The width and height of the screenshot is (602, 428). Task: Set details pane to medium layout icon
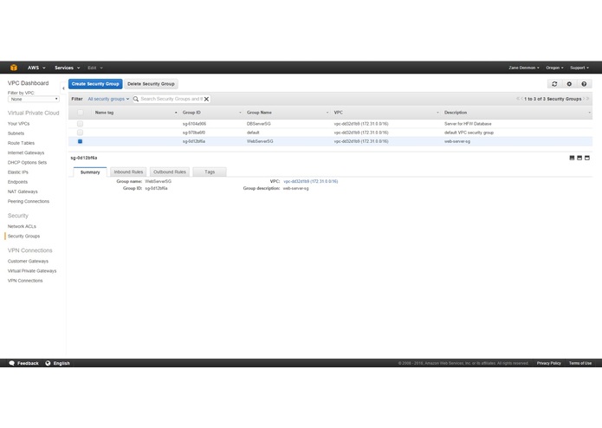579,158
